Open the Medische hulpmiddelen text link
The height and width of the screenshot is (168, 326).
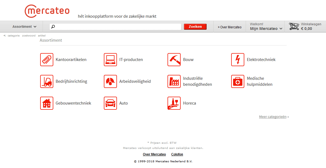click(260, 81)
